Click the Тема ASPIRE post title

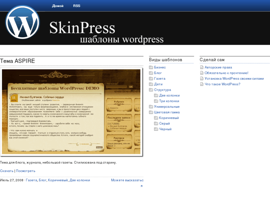pos(17,61)
